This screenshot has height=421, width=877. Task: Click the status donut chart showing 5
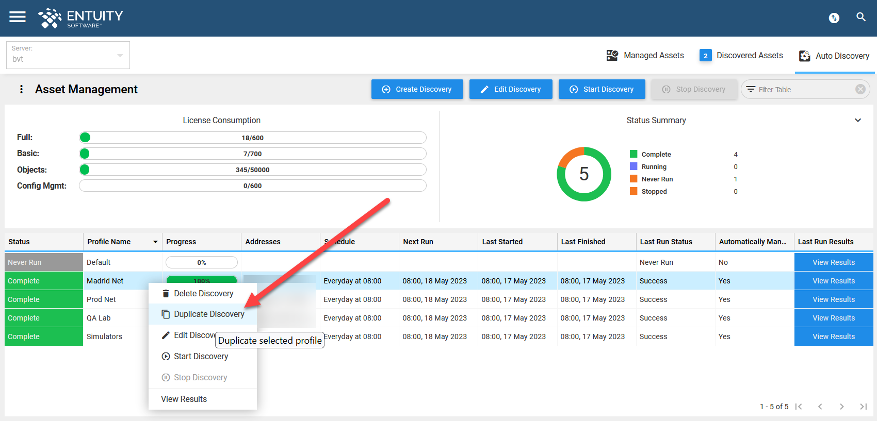coord(584,174)
